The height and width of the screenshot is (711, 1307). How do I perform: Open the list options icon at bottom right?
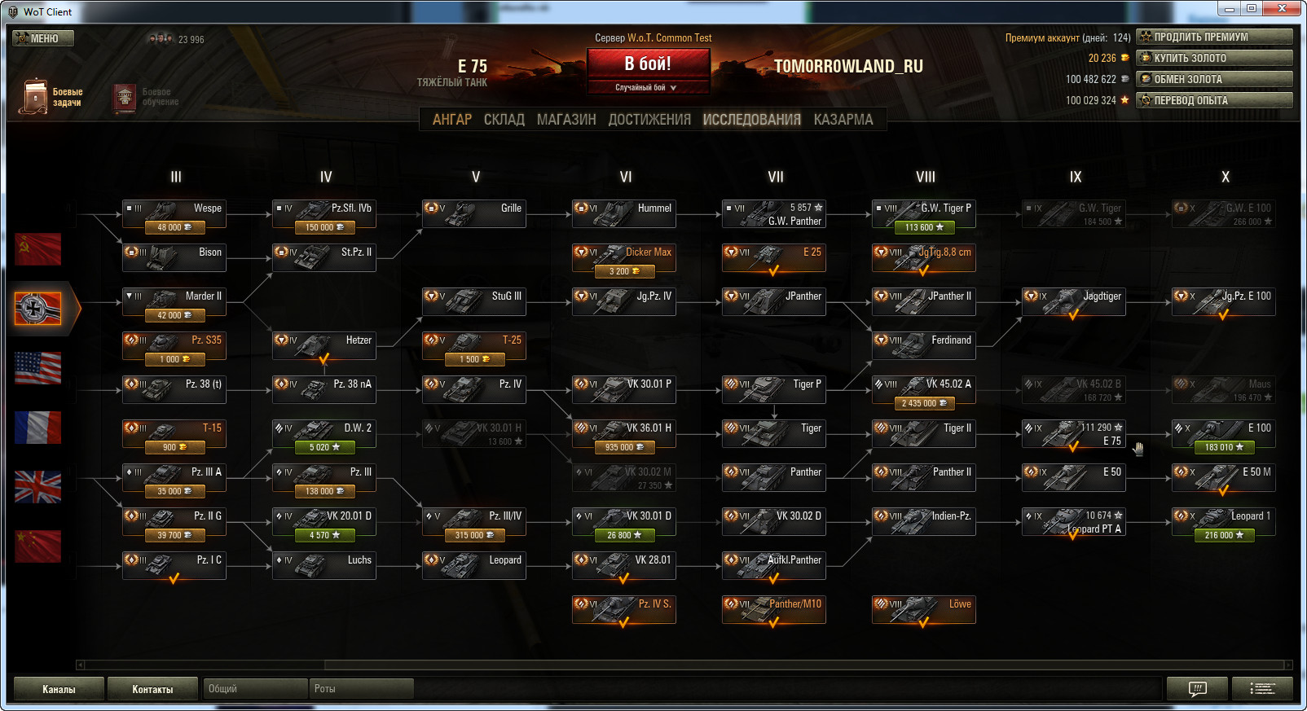click(x=1262, y=689)
